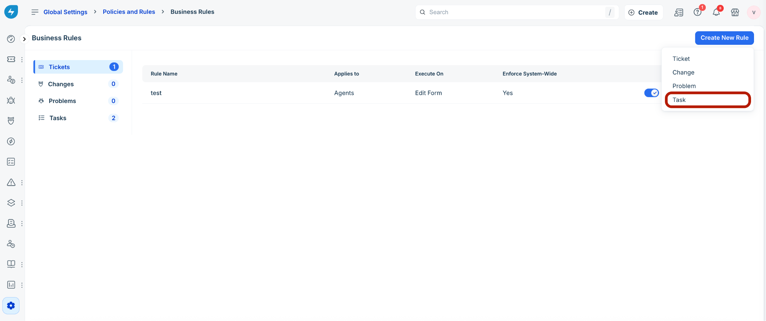Viewport: 766px width, 321px height.
Task: Open more options next to user-gear icon
Action: click(22, 80)
